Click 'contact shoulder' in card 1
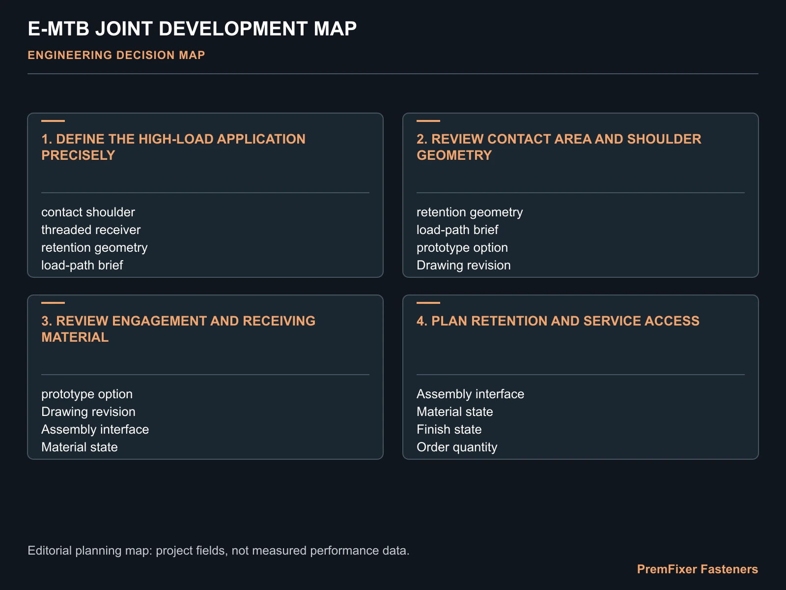 point(88,212)
